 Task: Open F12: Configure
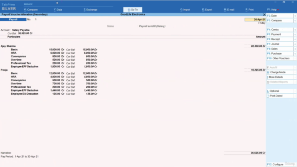[275, 164]
